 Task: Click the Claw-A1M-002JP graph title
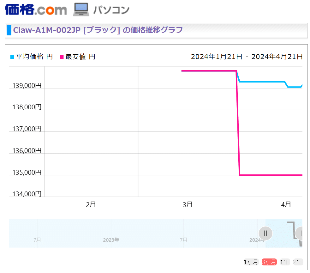coord(98,30)
